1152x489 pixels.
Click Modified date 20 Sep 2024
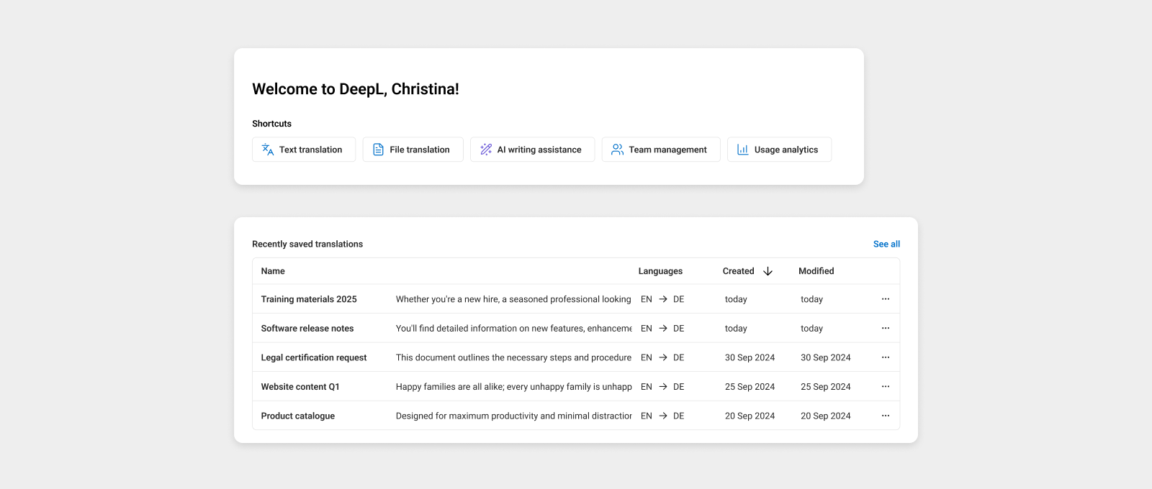tap(826, 416)
